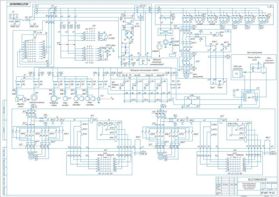The height and width of the screenshot is (197, 279).
Task: Click the EL1 cabin lighting lamp symbol
Action: click(54, 99)
